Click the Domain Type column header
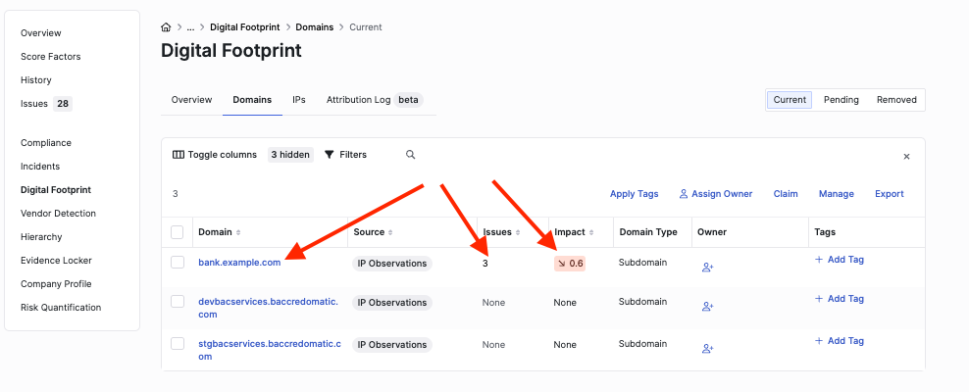 tap(648, 232)
